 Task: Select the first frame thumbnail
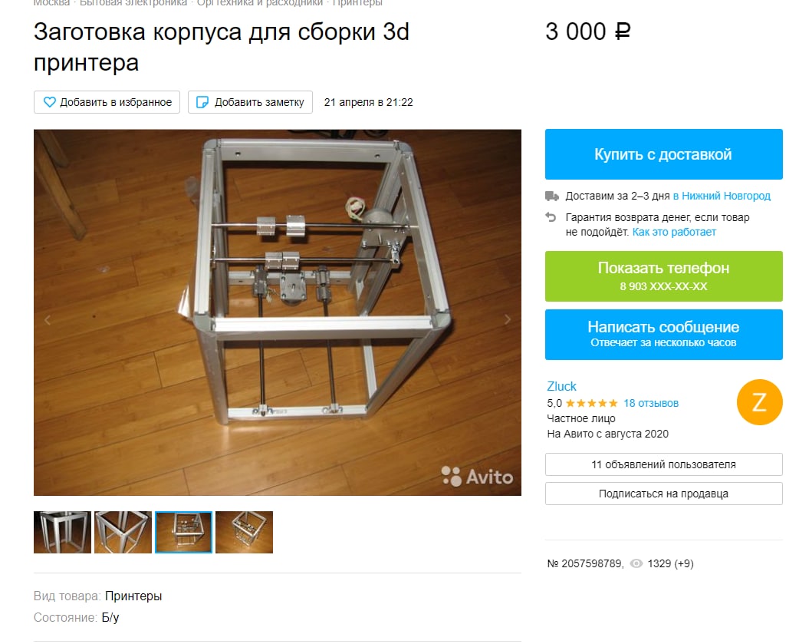click(62, 533)
